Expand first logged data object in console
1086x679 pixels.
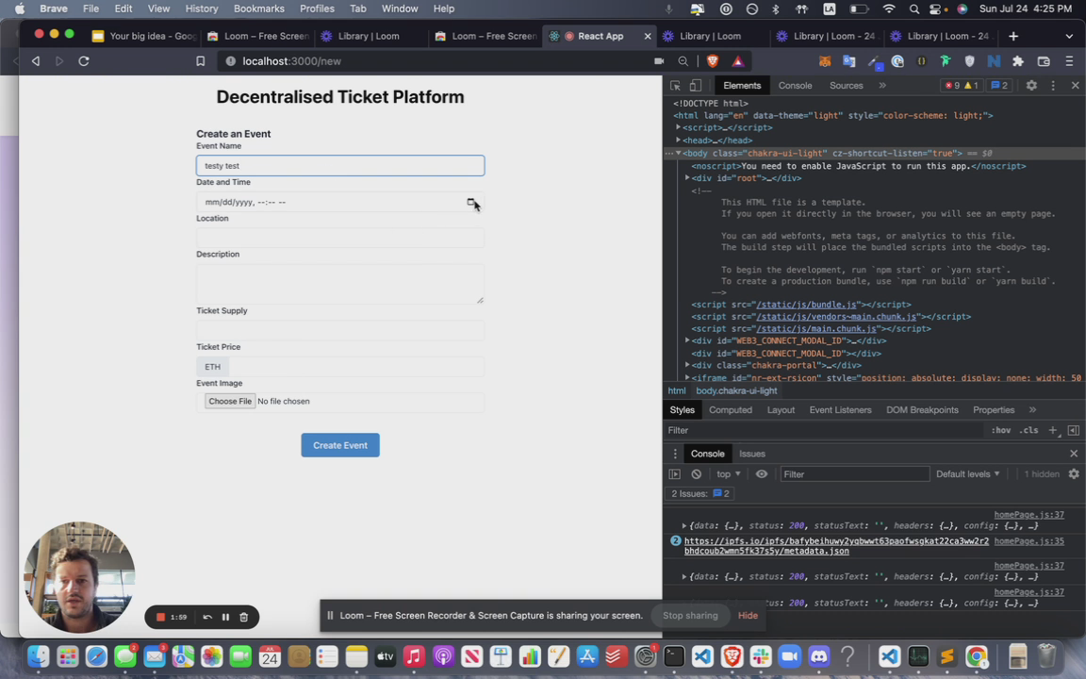pos(684,526)
